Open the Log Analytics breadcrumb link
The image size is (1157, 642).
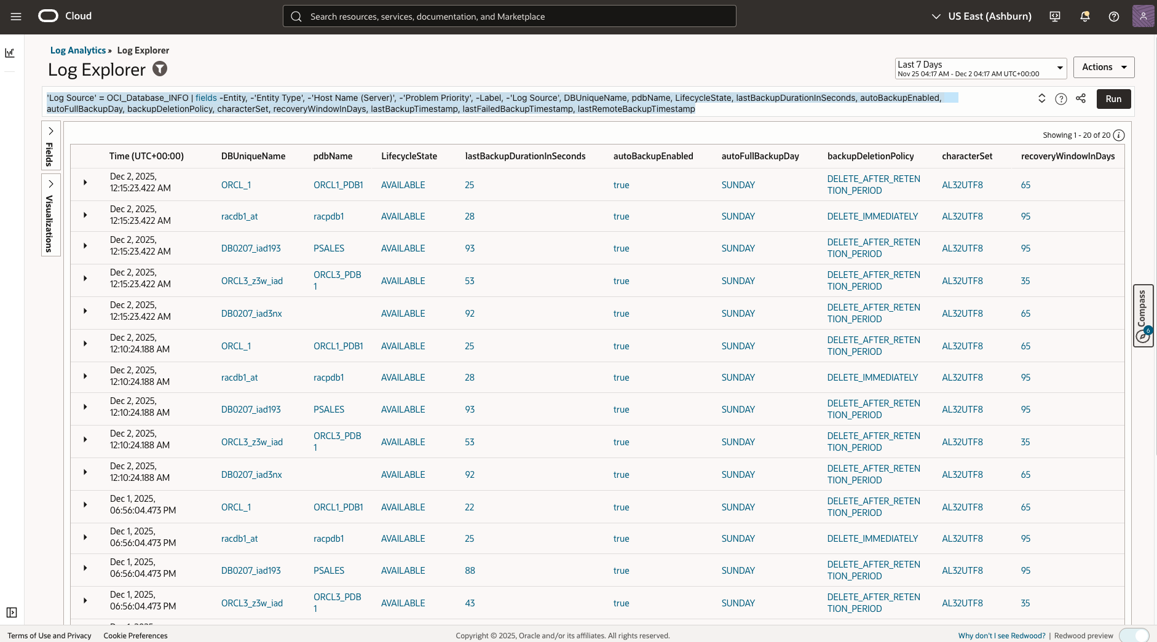pos(78,50)
